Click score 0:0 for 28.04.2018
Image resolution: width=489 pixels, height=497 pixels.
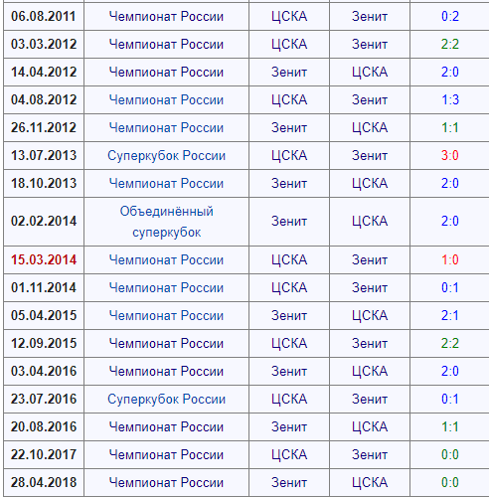[x=450, y=482]
